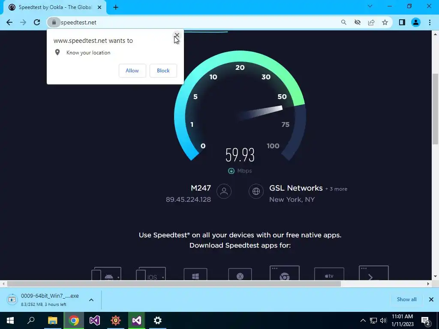Image resolution: width=439 pixels, height=329 pixels.
Task: Click the '+ 3 more' servers link
Action: pos(336,189)
